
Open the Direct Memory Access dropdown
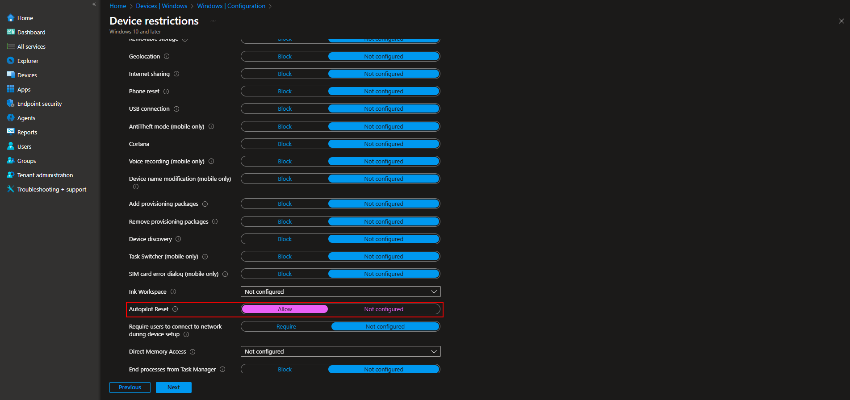[340, 351]
